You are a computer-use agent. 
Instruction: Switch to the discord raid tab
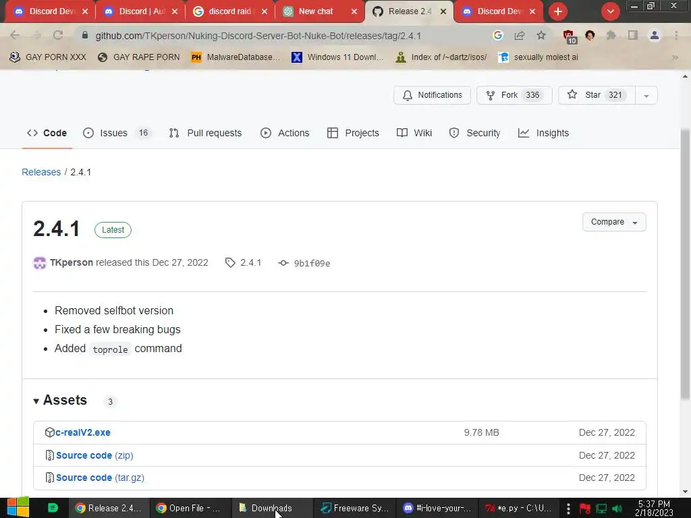[230, 11]
